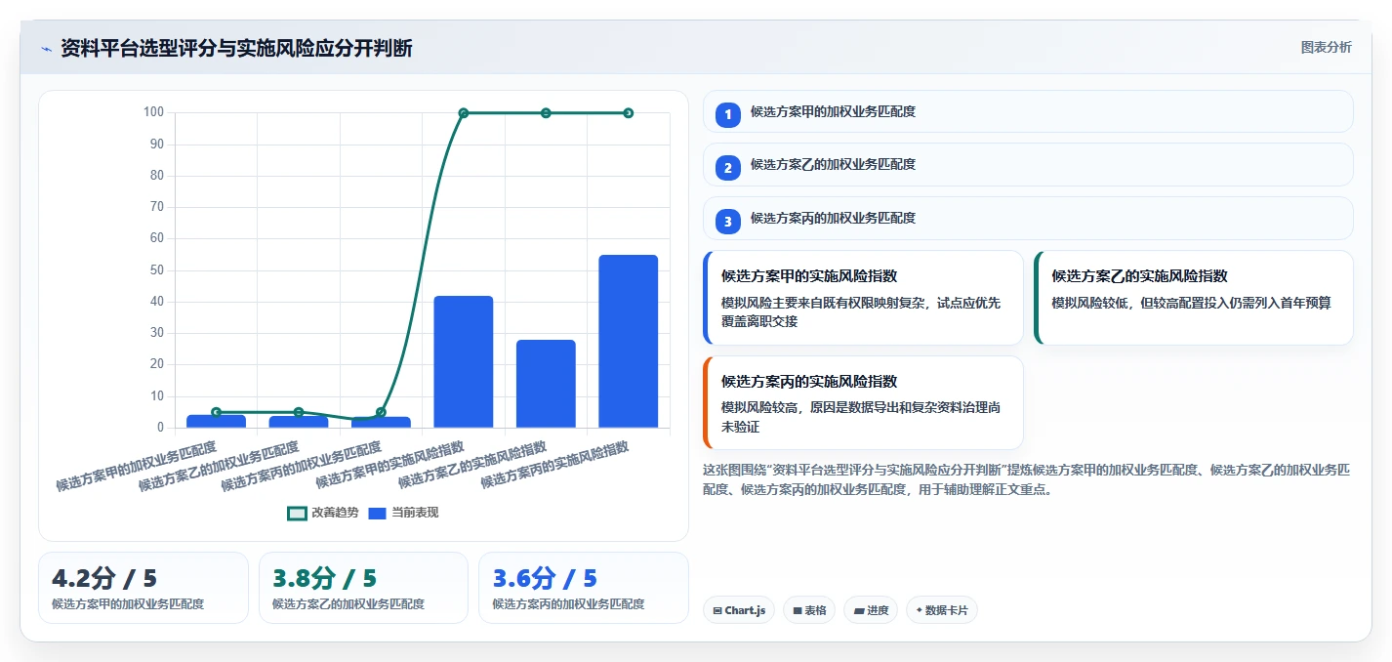Click the bar for 候选方案乙的加权业务匹配度
Image resolution: width=1392 pixels, height=662 pixels.
click(x=299, y=422)
